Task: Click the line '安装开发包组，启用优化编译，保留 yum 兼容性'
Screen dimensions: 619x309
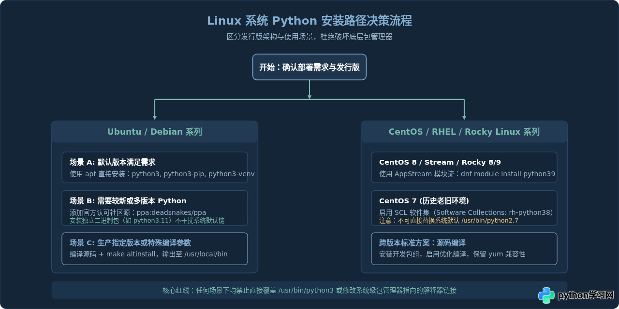Action: [x=452, y=254]
